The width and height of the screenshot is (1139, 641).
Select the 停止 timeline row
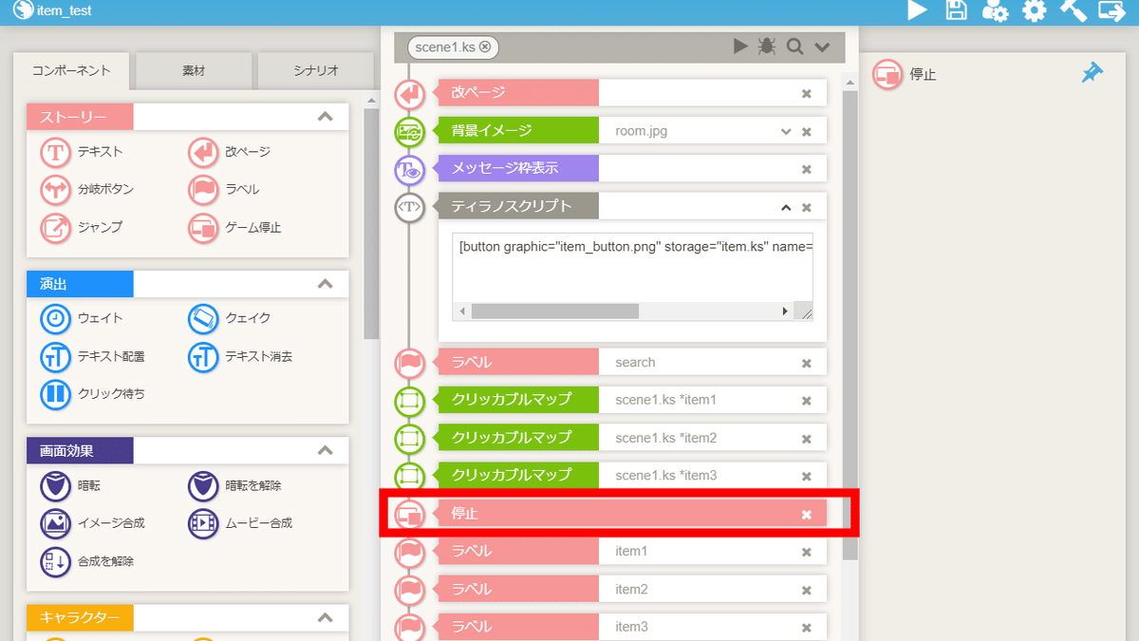[632, 514]
